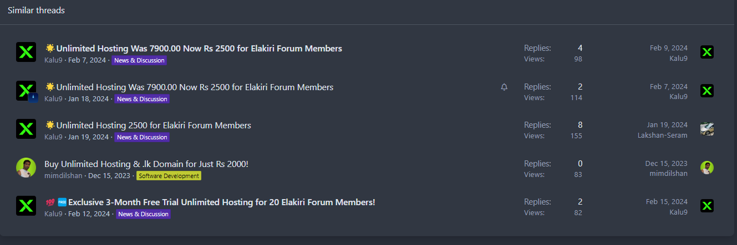This screenshot has height=245, width=737.
Task: Open mimdilshan username under thread title
Action: click(63, 176)
